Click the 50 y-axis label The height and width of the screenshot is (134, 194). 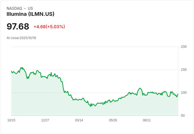183,116
